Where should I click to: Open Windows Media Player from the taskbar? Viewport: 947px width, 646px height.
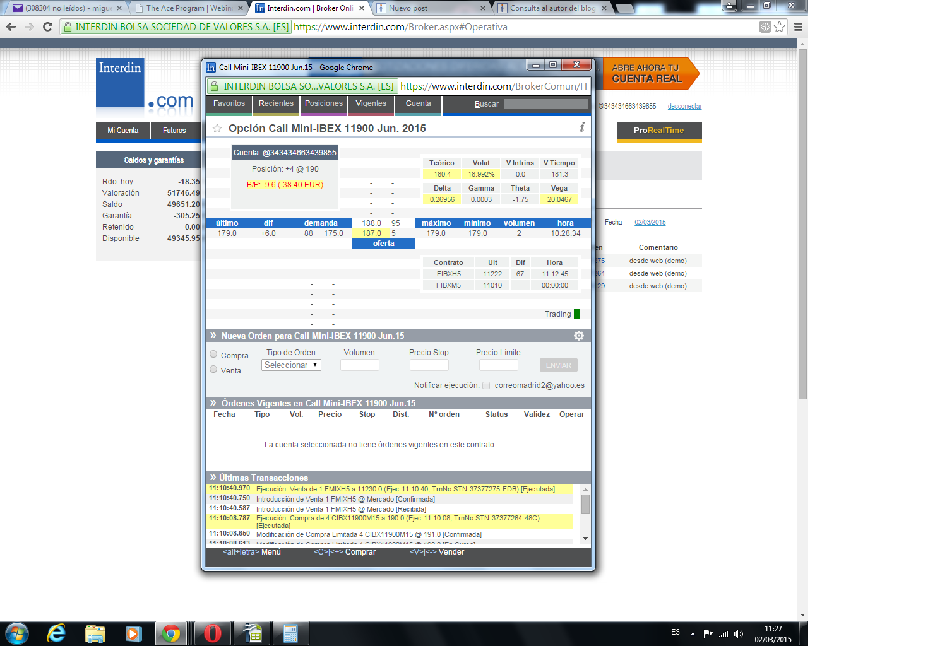133,633
